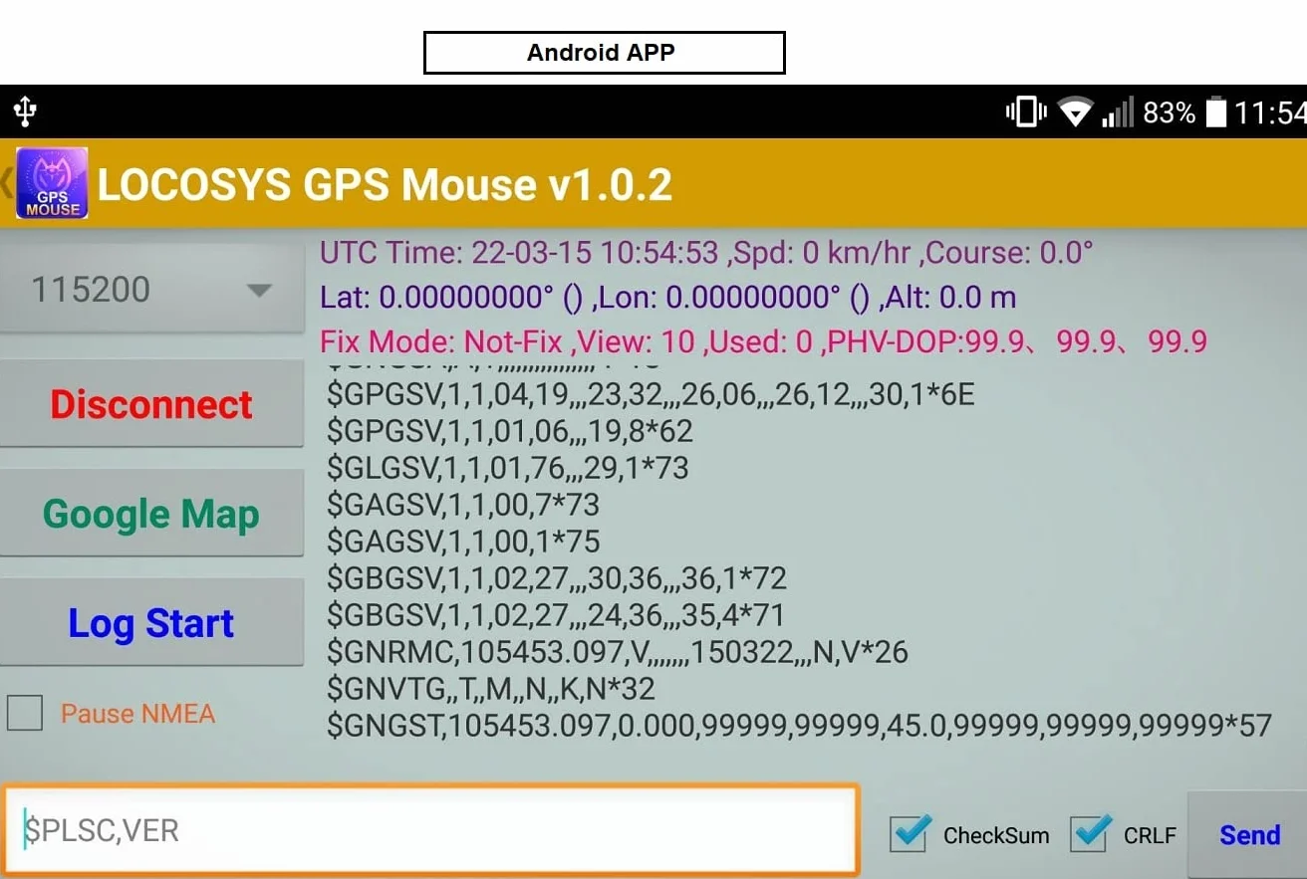Enable the Pause NMEA checkbox
The width and height of the screenshot is (1307, 879).
click(x=25, y=713)
